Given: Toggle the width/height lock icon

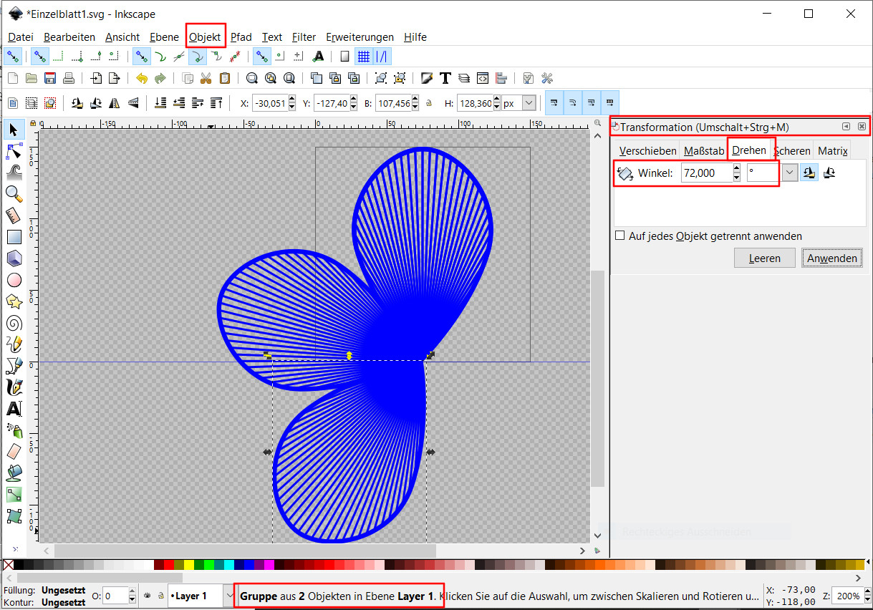Looking at the screenshot, I should pos(429,103).
